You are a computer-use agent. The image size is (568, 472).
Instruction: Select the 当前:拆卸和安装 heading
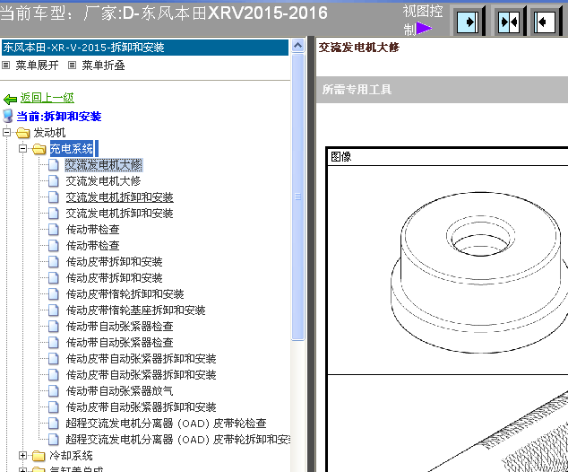(59, 117)
